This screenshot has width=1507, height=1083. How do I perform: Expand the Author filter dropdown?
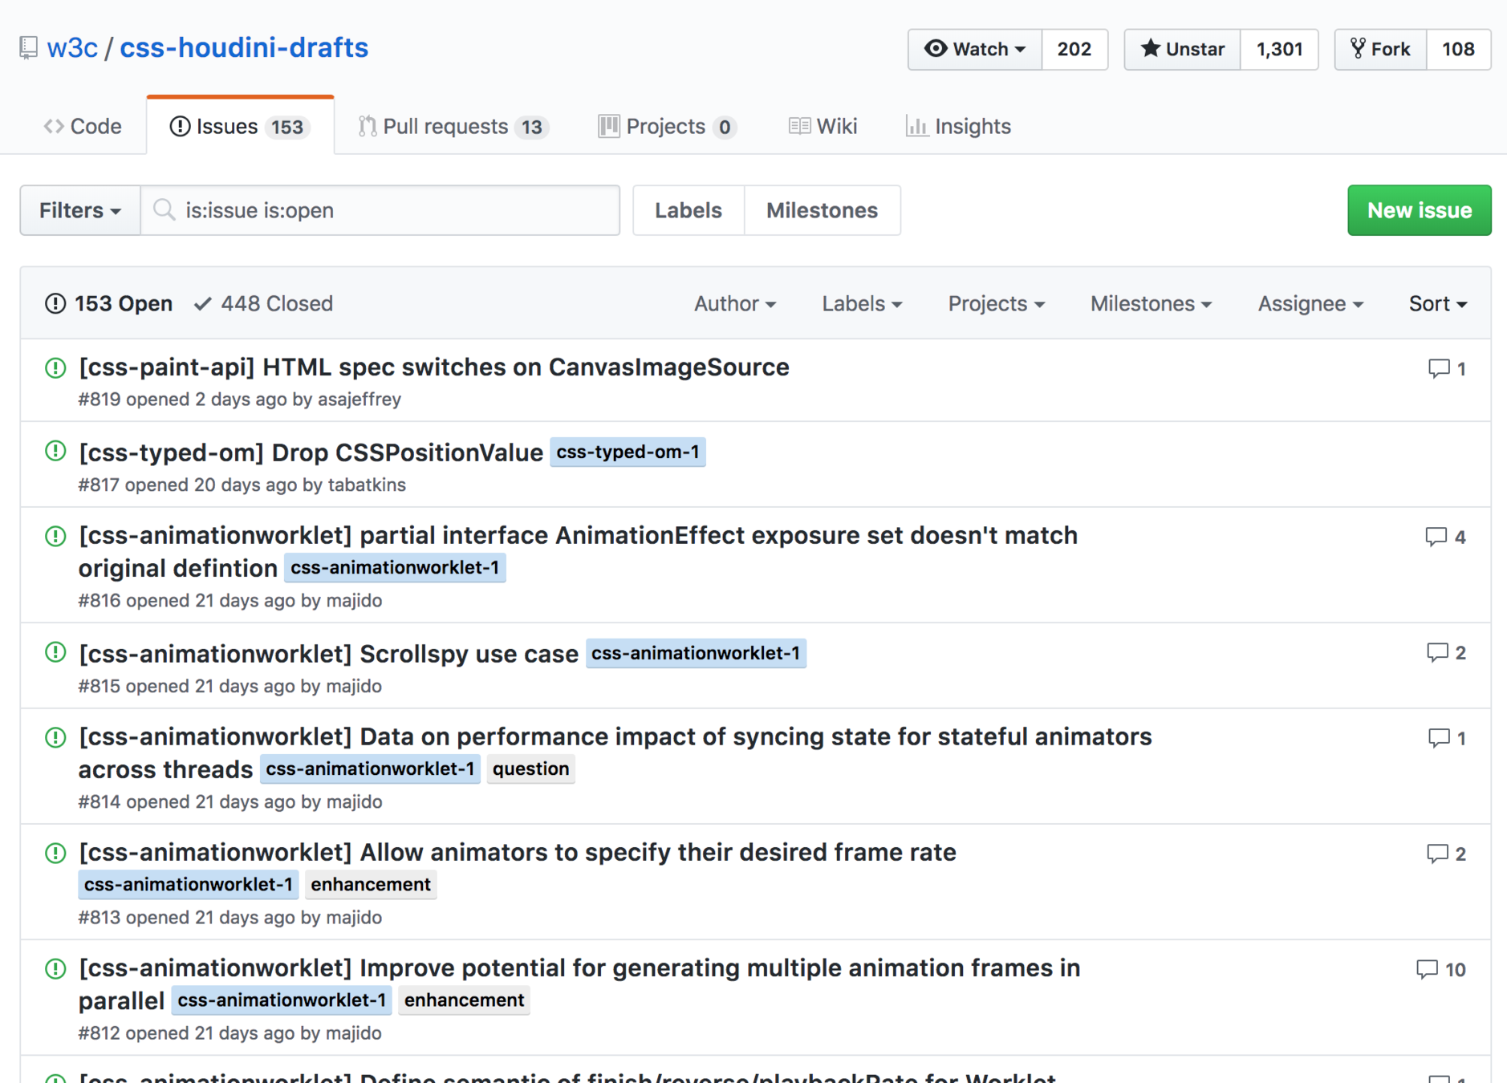coord(734,303)
